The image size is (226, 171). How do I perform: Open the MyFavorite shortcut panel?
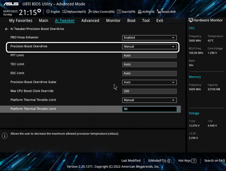[74, 11]
